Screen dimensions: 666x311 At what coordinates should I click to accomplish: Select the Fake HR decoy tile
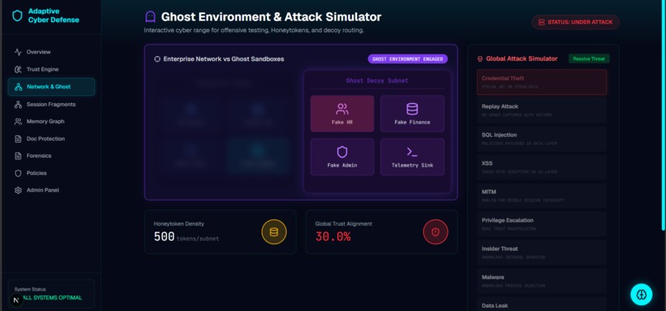342,114
